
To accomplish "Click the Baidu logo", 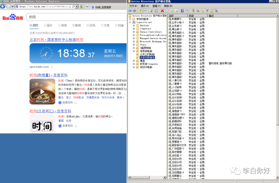I will [13, 17].
